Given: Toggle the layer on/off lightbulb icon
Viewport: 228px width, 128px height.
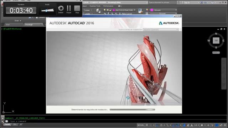Looking at the screenshot, I should (104, 10).
